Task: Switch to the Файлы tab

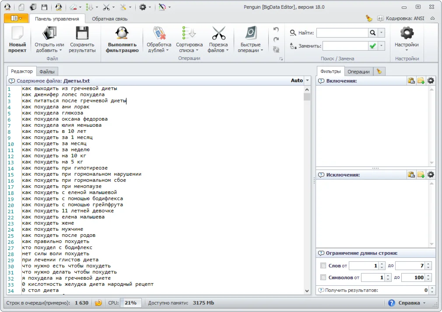Action: pos(47,71)
